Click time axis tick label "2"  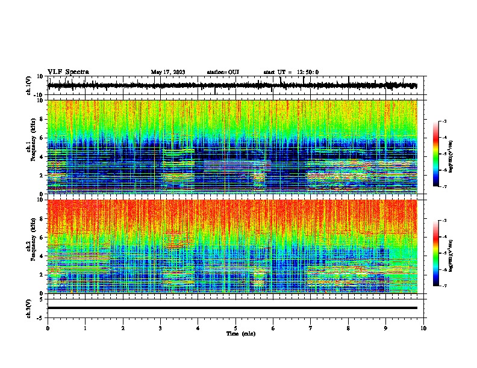(x=123, y=328)
